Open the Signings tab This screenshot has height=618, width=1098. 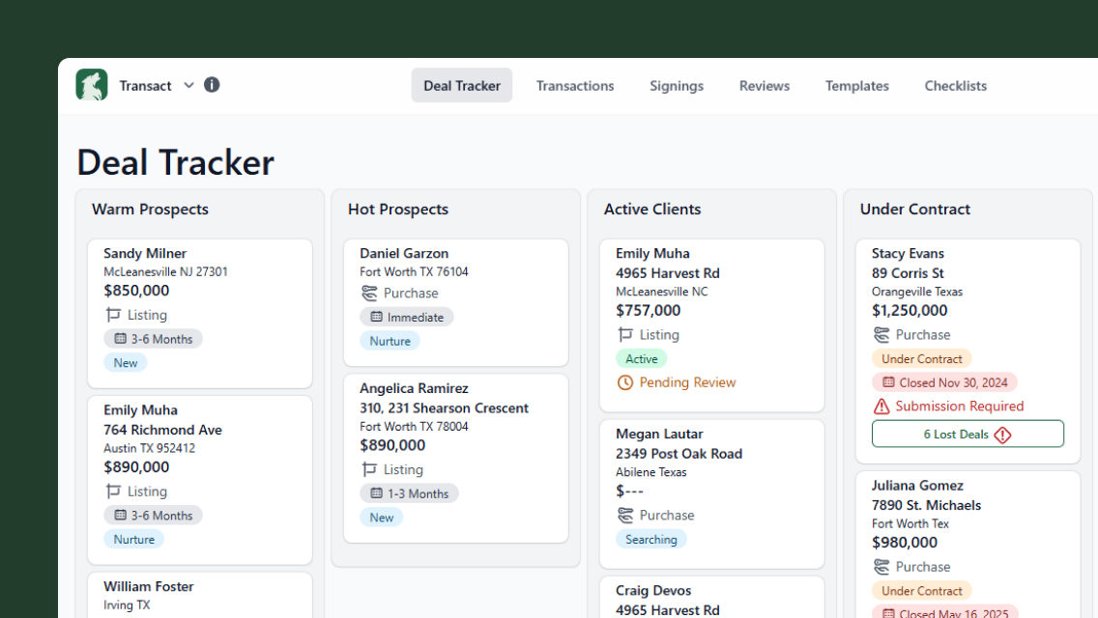[677, 85]
